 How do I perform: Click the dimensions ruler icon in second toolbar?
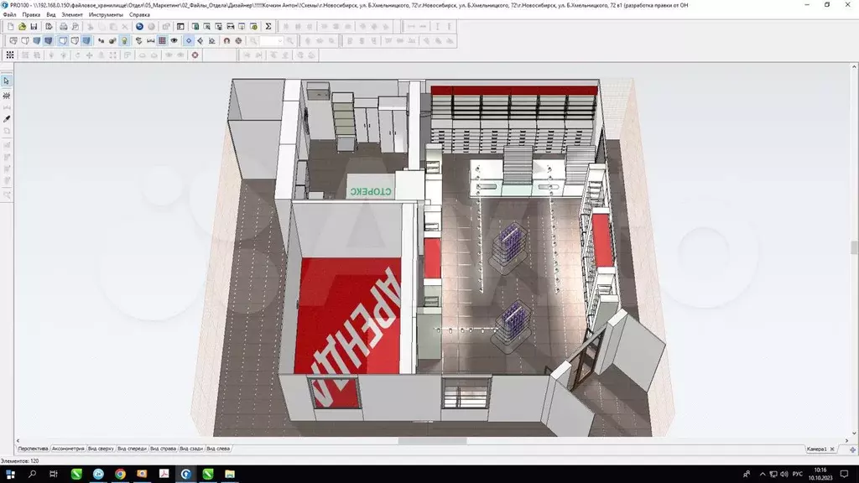[x=151, y=40]
